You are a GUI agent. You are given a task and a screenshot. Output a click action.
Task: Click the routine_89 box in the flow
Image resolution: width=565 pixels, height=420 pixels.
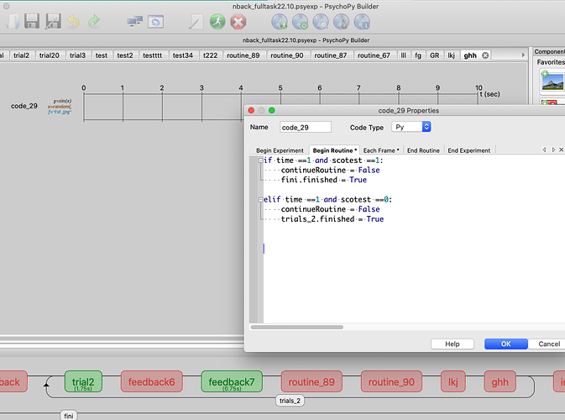coord(311,381)
